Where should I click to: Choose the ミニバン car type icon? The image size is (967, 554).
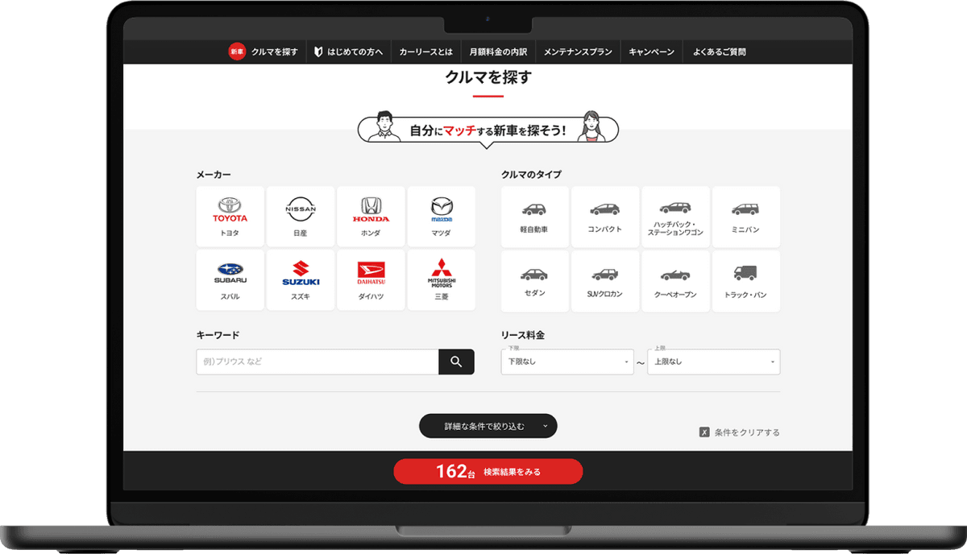click(746, 209)
